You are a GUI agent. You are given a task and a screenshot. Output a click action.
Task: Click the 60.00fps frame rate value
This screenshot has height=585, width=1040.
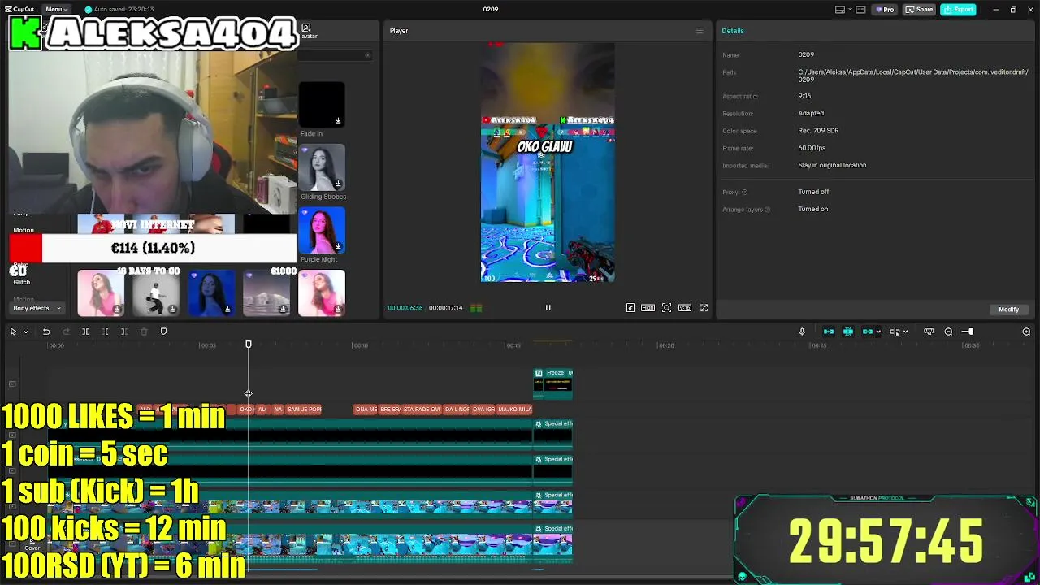[812, 148]
